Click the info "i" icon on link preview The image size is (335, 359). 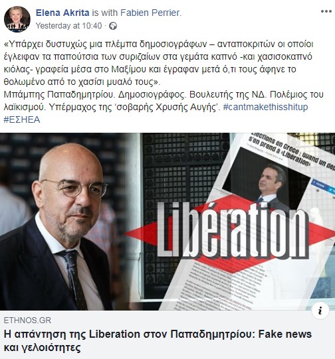320,311
